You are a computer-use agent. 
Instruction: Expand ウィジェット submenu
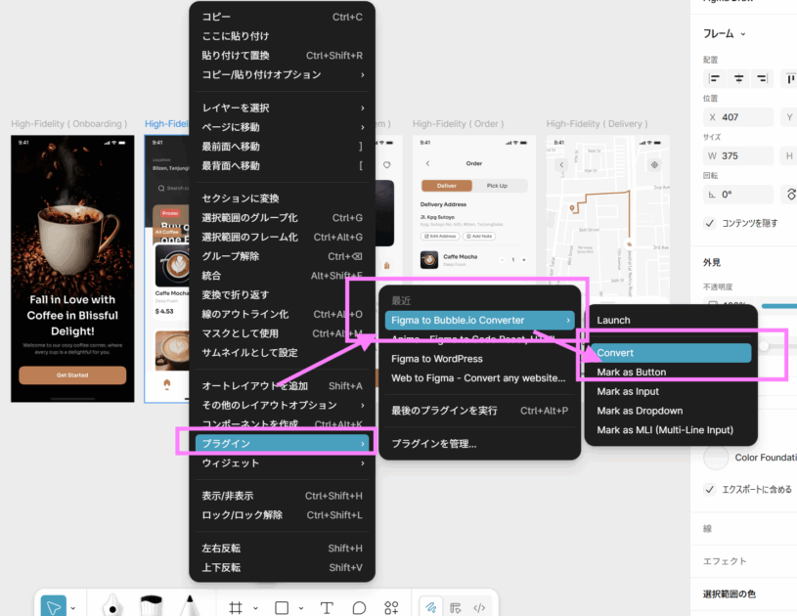pos(282,463)
